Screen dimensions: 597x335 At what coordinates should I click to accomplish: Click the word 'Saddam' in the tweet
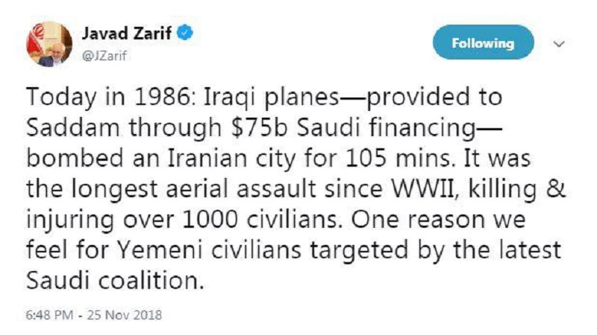coord(72,128)
